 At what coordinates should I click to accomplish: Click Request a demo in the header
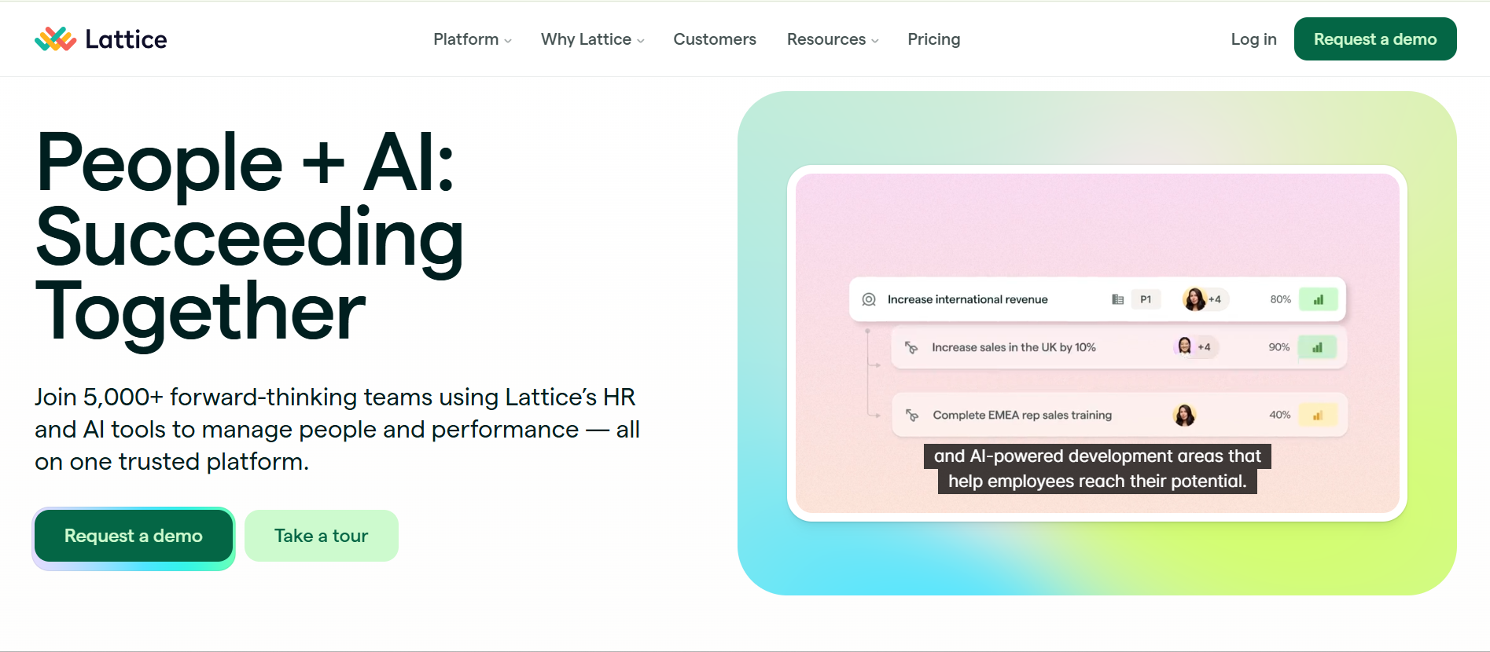pyautogui.click(x=1375, y=39)
